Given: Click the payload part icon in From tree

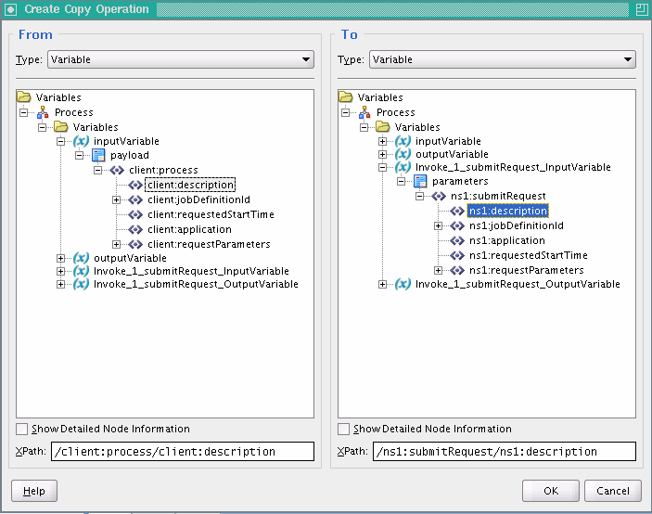Looking at the screenshot, I should (x=98, y=156).
